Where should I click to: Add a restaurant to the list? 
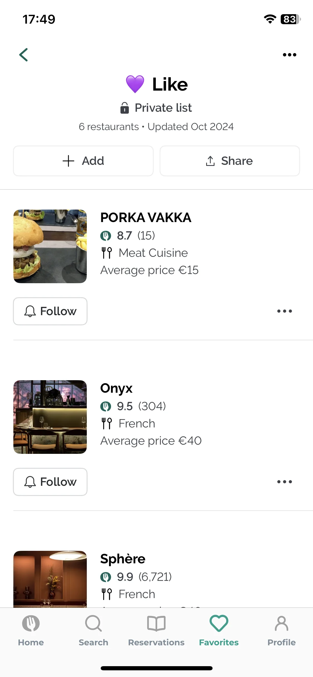click(x=83, y=161)
